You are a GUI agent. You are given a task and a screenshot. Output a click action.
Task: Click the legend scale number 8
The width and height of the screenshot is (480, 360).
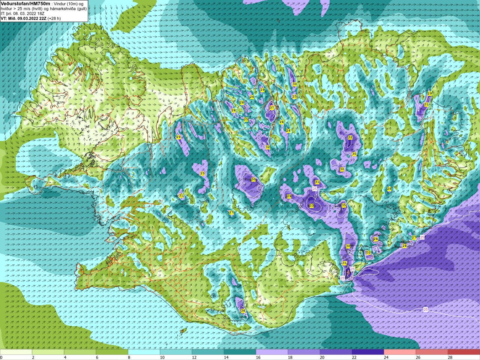coord(129,357)
